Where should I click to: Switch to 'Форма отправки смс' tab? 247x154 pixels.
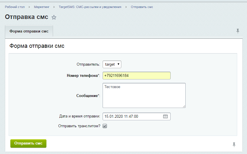tap(29, 31)
